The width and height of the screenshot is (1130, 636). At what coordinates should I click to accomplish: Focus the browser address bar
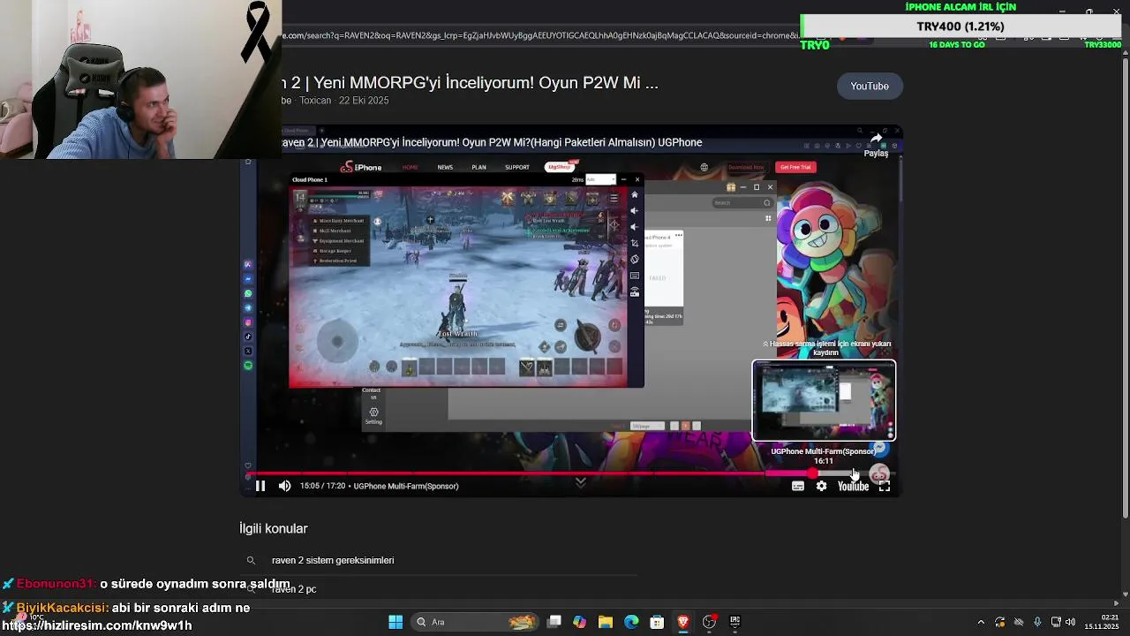coord(539,35)
